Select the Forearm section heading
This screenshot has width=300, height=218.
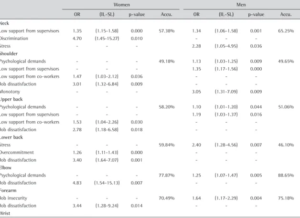[x=8, y=190]
